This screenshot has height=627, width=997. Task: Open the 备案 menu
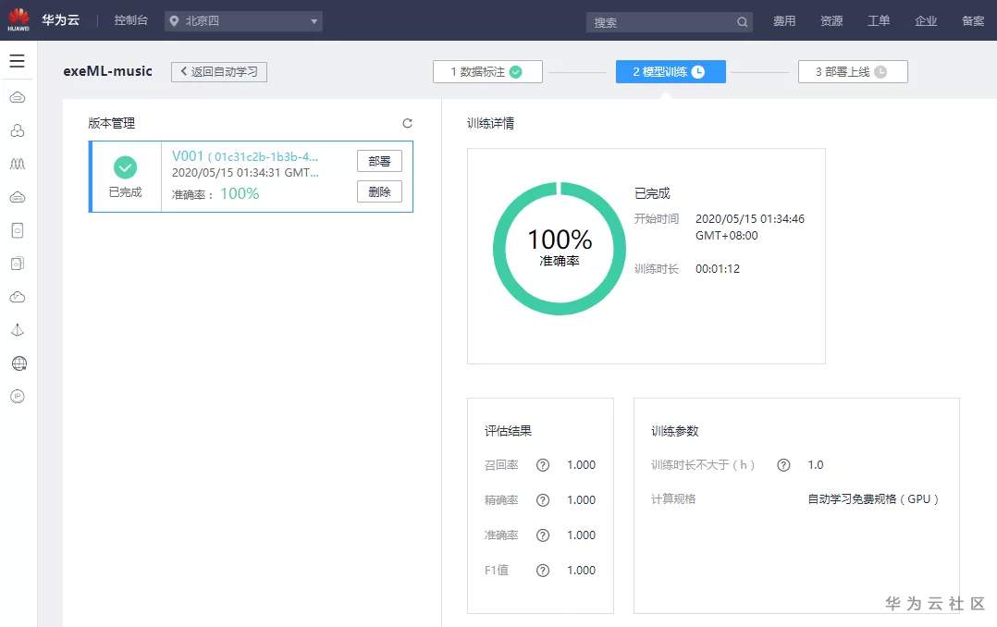[973, 21]
